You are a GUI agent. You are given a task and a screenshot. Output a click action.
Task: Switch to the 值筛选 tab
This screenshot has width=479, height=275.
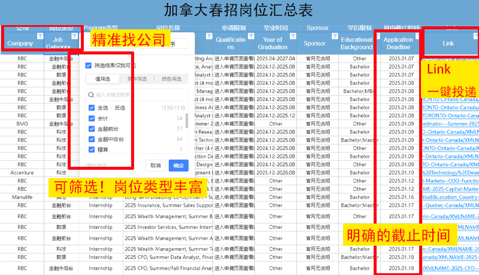(102, 79)
